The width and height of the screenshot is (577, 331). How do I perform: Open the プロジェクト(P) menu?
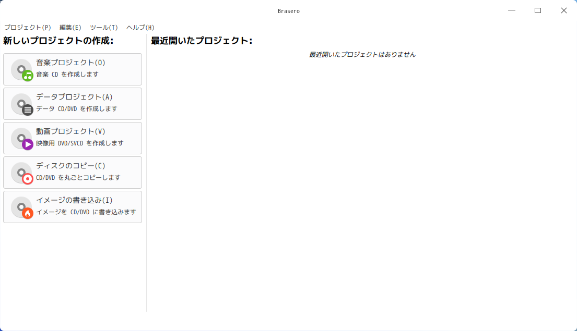28,28
